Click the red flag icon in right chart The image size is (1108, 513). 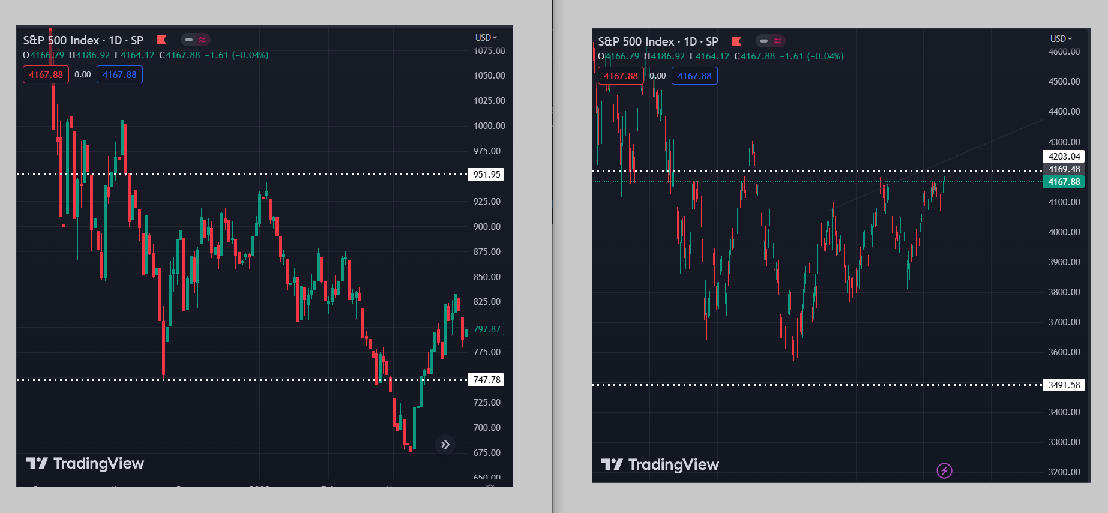pos(736,41)
